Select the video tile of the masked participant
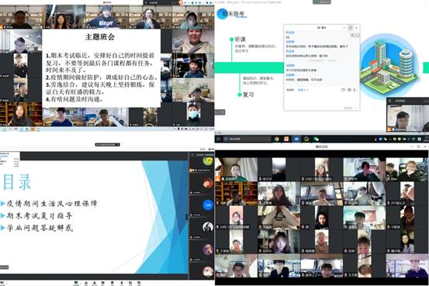429x286 pixels. (193, 114)
